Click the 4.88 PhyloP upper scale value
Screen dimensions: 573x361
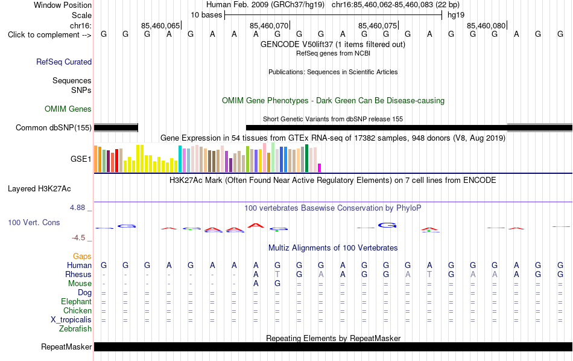coord(77,208)
